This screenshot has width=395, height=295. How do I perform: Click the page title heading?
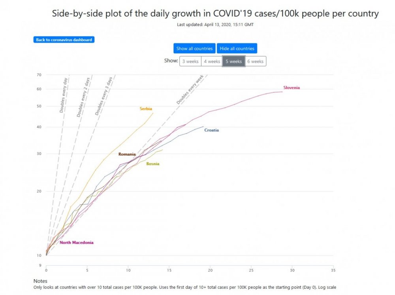215,14
